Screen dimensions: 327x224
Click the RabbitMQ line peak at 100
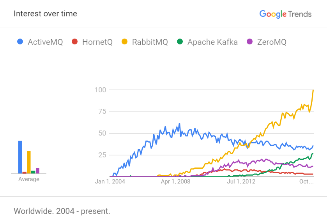313,90
